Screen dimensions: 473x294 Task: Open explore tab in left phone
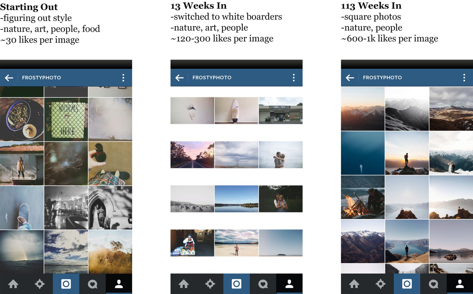pos(40,284)
